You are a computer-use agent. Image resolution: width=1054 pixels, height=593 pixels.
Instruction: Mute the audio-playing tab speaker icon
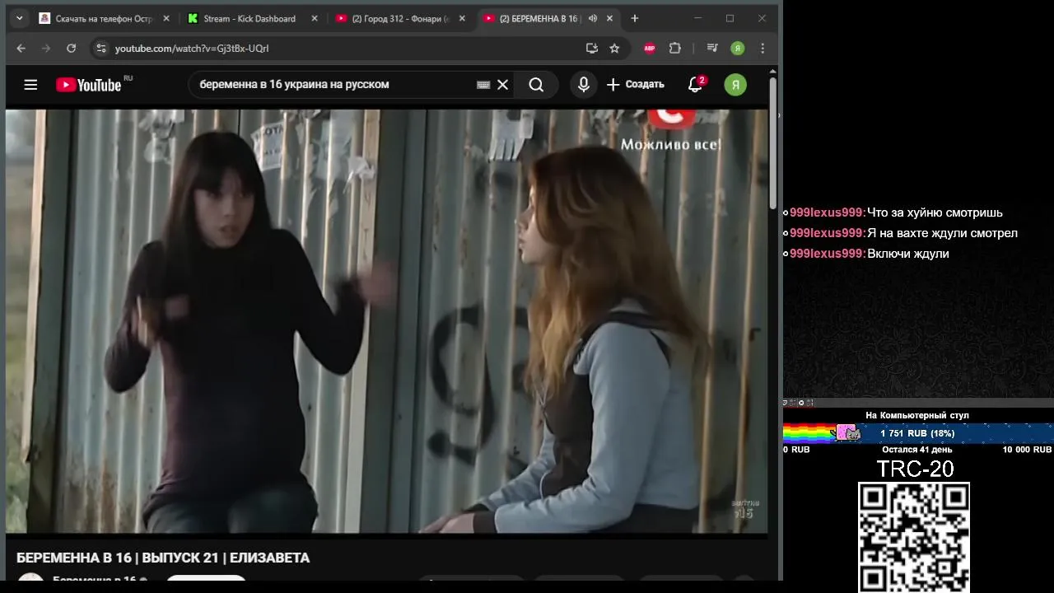[x=592, y=18]
